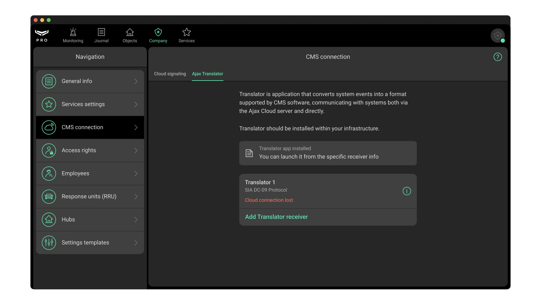Go to the Objects section

(x=130, y=35)
